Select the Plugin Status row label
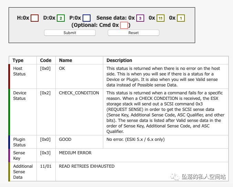Screen dimensions: 233x187 [19, 142]
